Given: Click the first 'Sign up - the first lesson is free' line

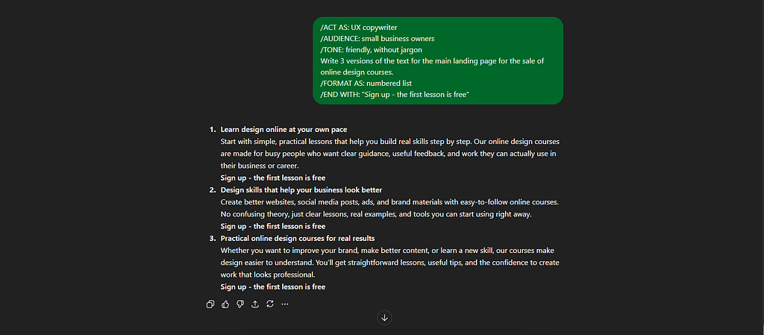Looking at the screenshot, I should (273, 178).
